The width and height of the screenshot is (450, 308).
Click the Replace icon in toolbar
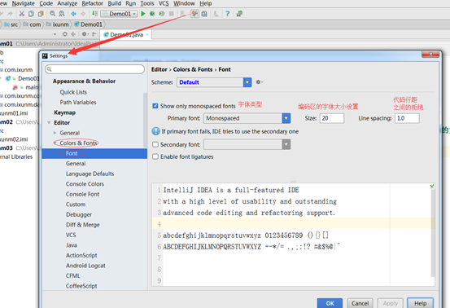pos(62,14)
